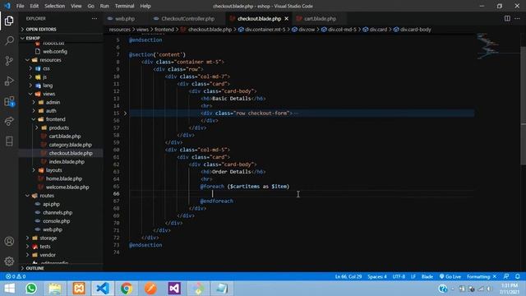Image resolution: width=526 pixels, height=296 pixels.
Task: Open the Explorer Views and More Actions ellipsis
Action: click(x=95, y=18)
